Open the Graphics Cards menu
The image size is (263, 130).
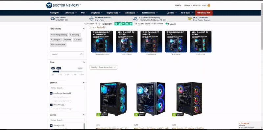coord(113,13)
